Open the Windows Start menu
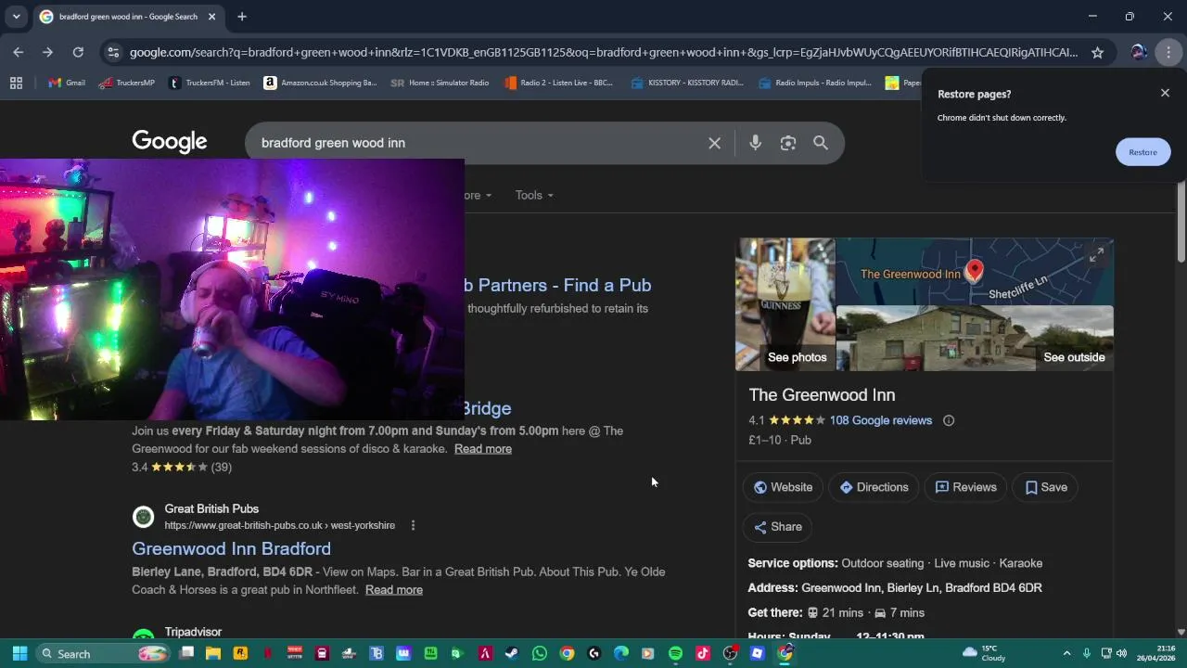This screenshot has width=1187, height=668. (19, 653)
